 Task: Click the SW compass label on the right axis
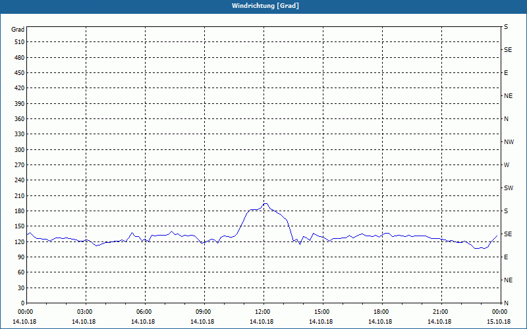(x=509, y=188)
